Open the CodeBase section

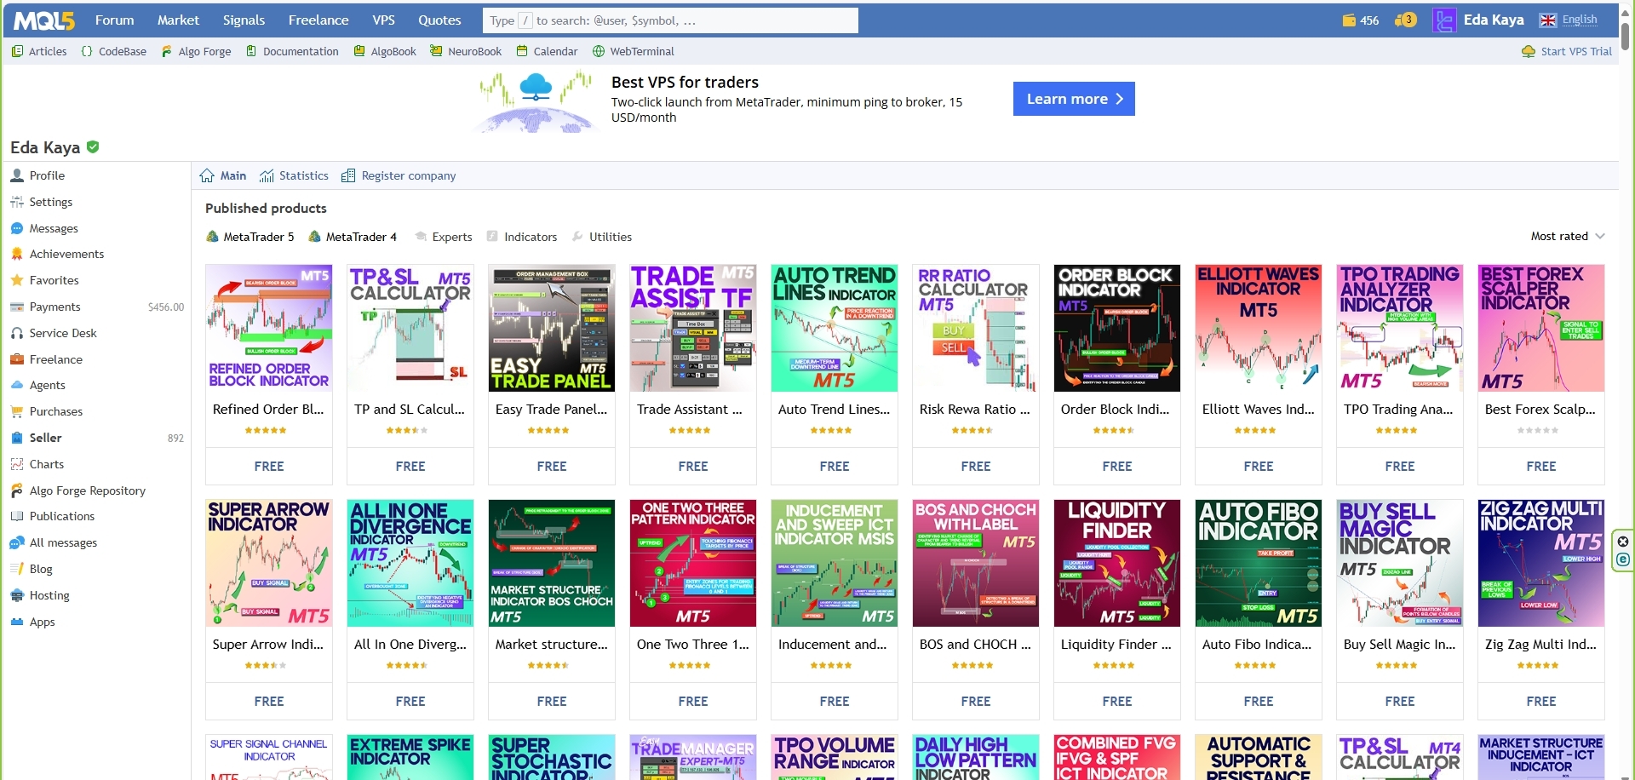pos(122,51)
